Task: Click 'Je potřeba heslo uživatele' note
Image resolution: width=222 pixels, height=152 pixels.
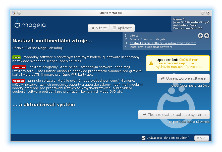Action: click(x=189, y=122)
